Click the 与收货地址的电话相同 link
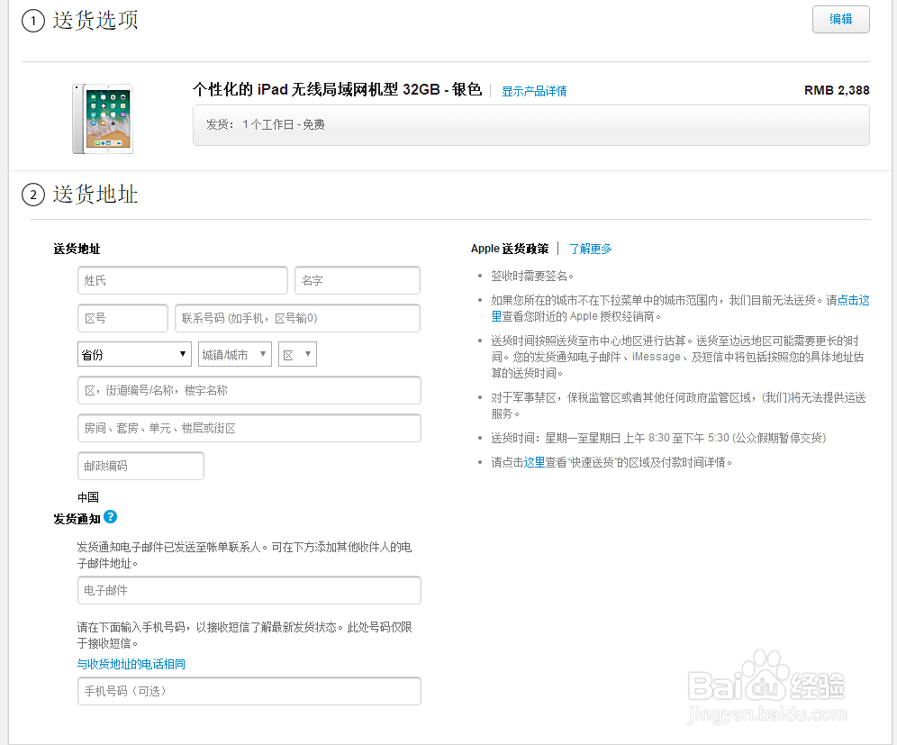The image size is (897, 745). pos(131,664)
